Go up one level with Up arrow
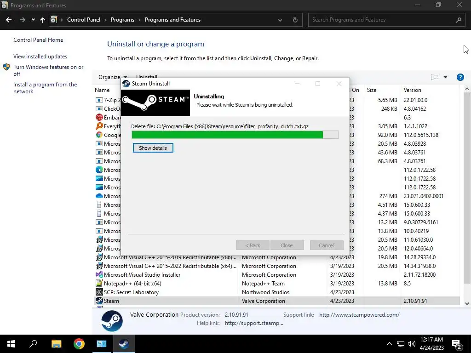This screenshot has height=353, width=471. tap(43, 20)
